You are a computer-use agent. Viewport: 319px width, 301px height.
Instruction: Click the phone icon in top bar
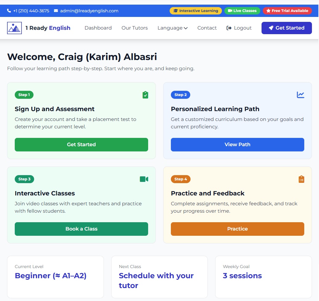pyautogui.click(x=9, y=10)
